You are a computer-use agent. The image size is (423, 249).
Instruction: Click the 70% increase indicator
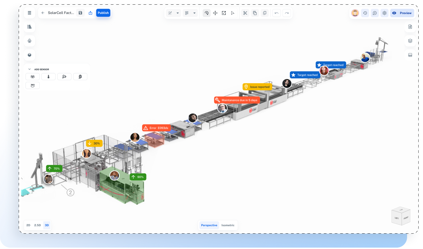[x=54, y=169]
